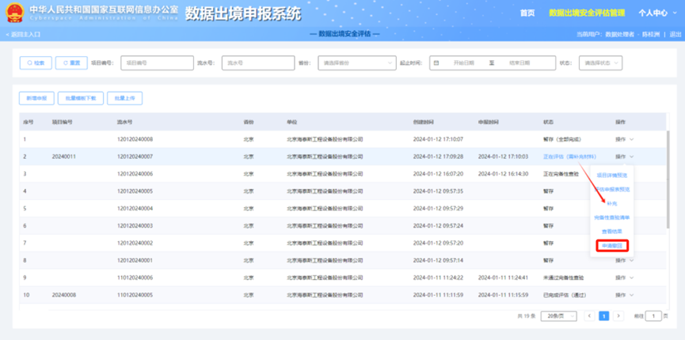Click submission time 2024-01-12 16:14:30
Image resolution: width=685 pixels, height=340 pixels.
(x=504, y=174)
